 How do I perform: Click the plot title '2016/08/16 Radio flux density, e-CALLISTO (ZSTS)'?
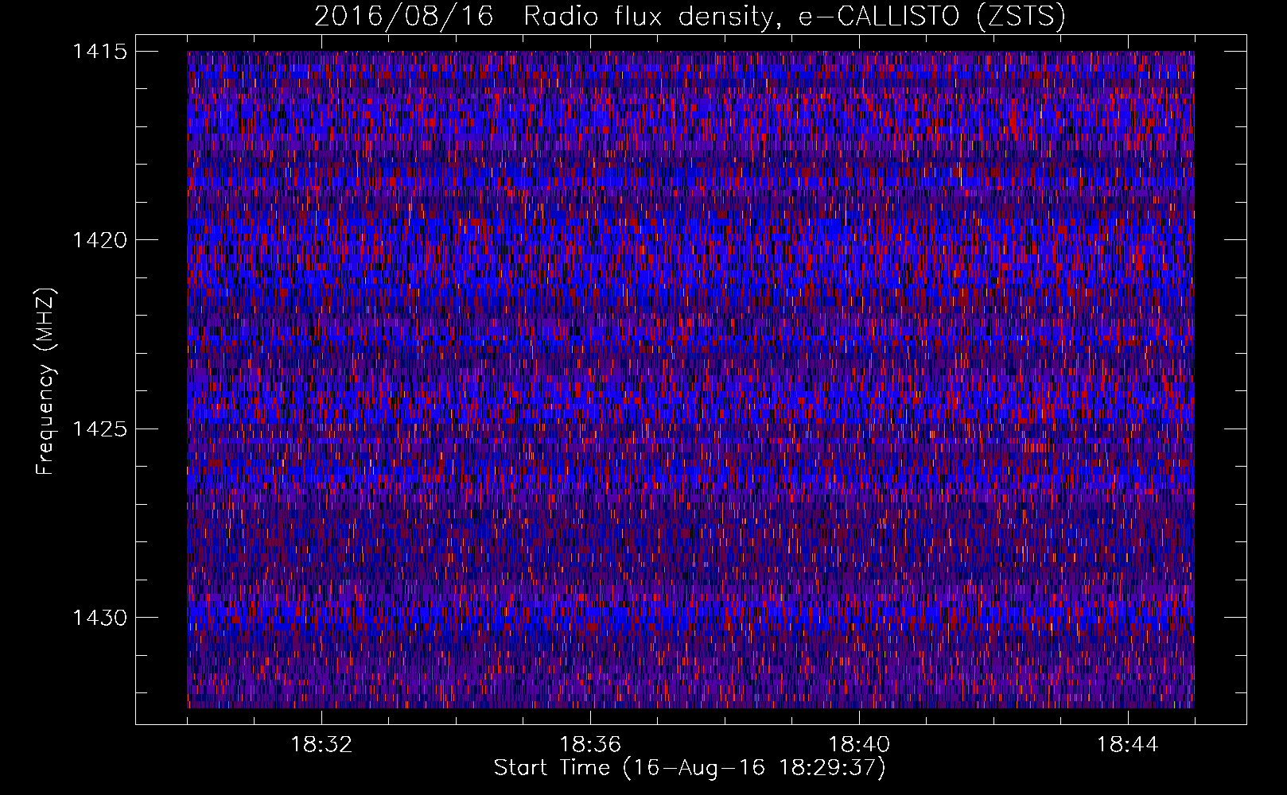click(x=690, y=16)
